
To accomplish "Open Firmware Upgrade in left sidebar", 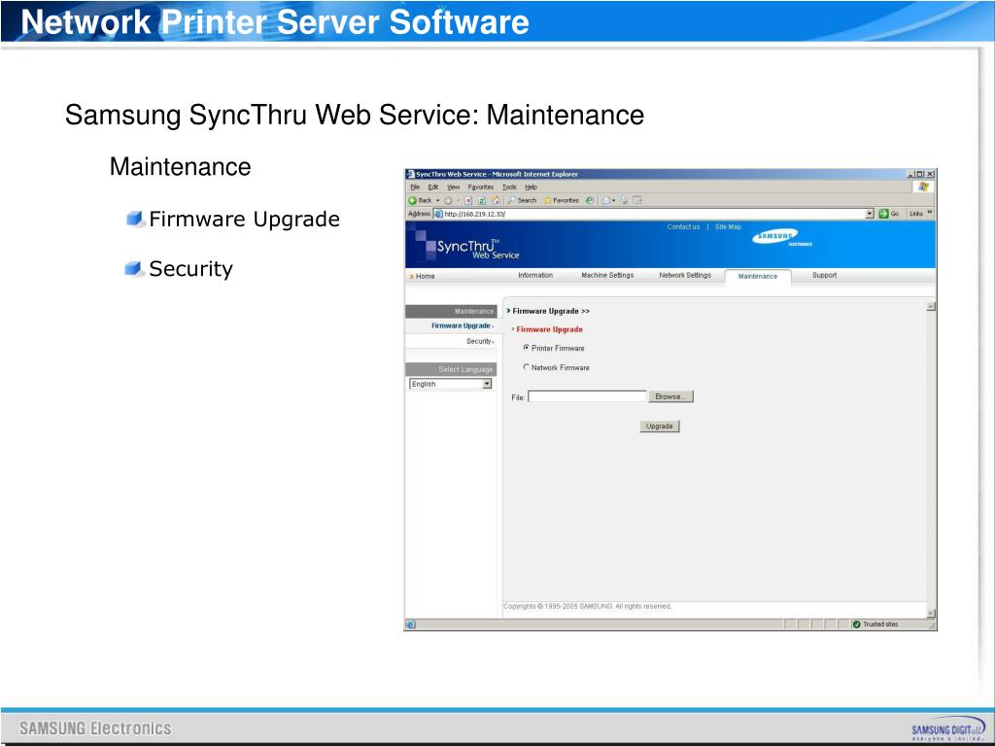I will (461, 326).
